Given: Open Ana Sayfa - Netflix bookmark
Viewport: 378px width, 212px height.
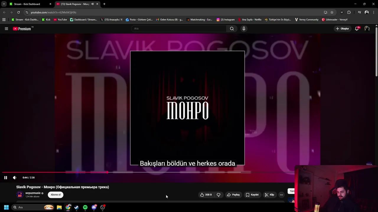Looking at the screenshot, I should click(250, 20).
